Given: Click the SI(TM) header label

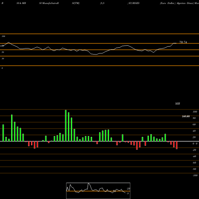Looking at the screenshot, I should pos(76,3).
